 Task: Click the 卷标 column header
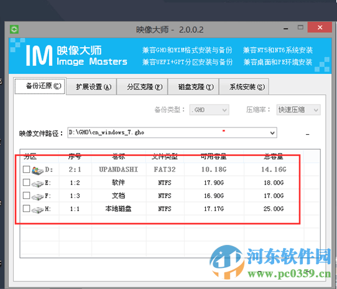pos(119,157)
